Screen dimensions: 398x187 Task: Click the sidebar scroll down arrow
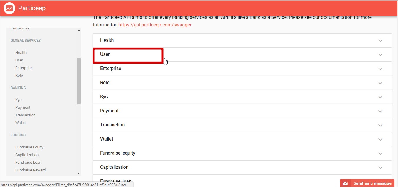click(79, 173)
